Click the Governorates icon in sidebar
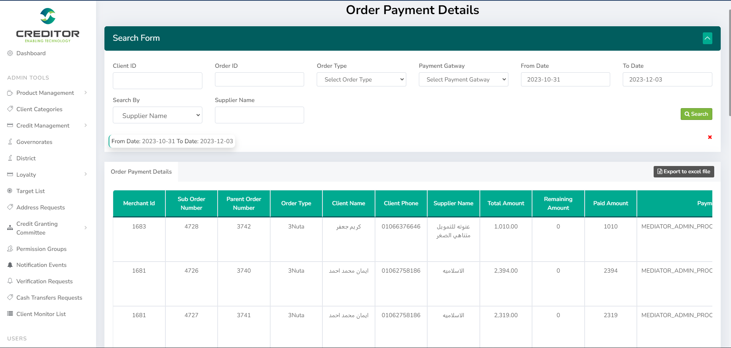This screenshot has width=731, height=348. (10, 142)
